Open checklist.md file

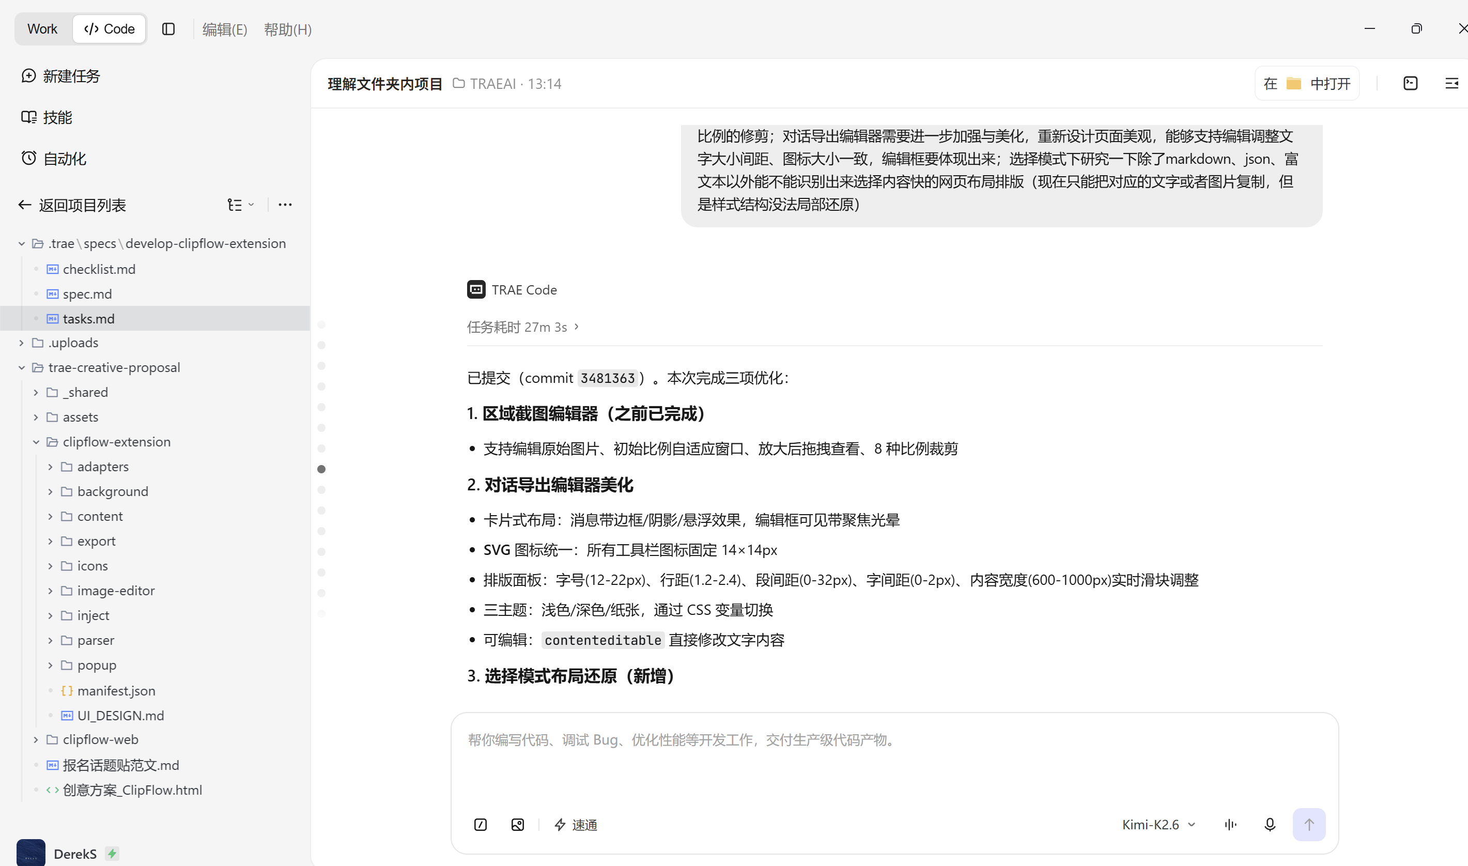click(99, 269)
